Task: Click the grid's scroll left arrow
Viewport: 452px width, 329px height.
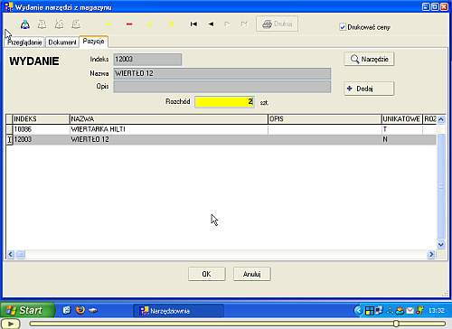Action: [11, 254]
